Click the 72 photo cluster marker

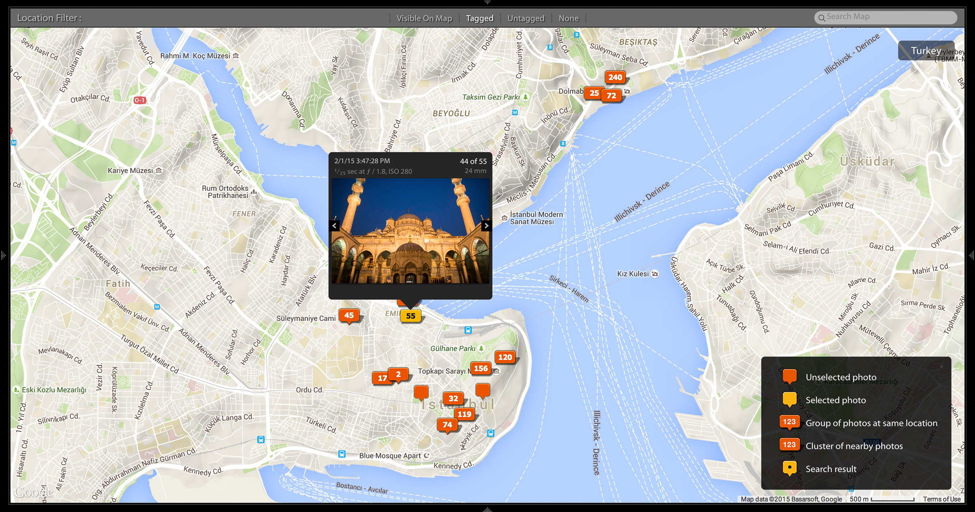[x=611, y=96]
